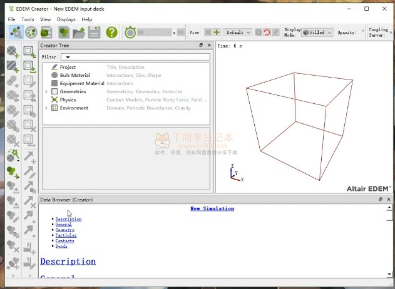Click the Save floppy disk icon
The width and height of the screenshot is (395, 289).
pos(95,32)
